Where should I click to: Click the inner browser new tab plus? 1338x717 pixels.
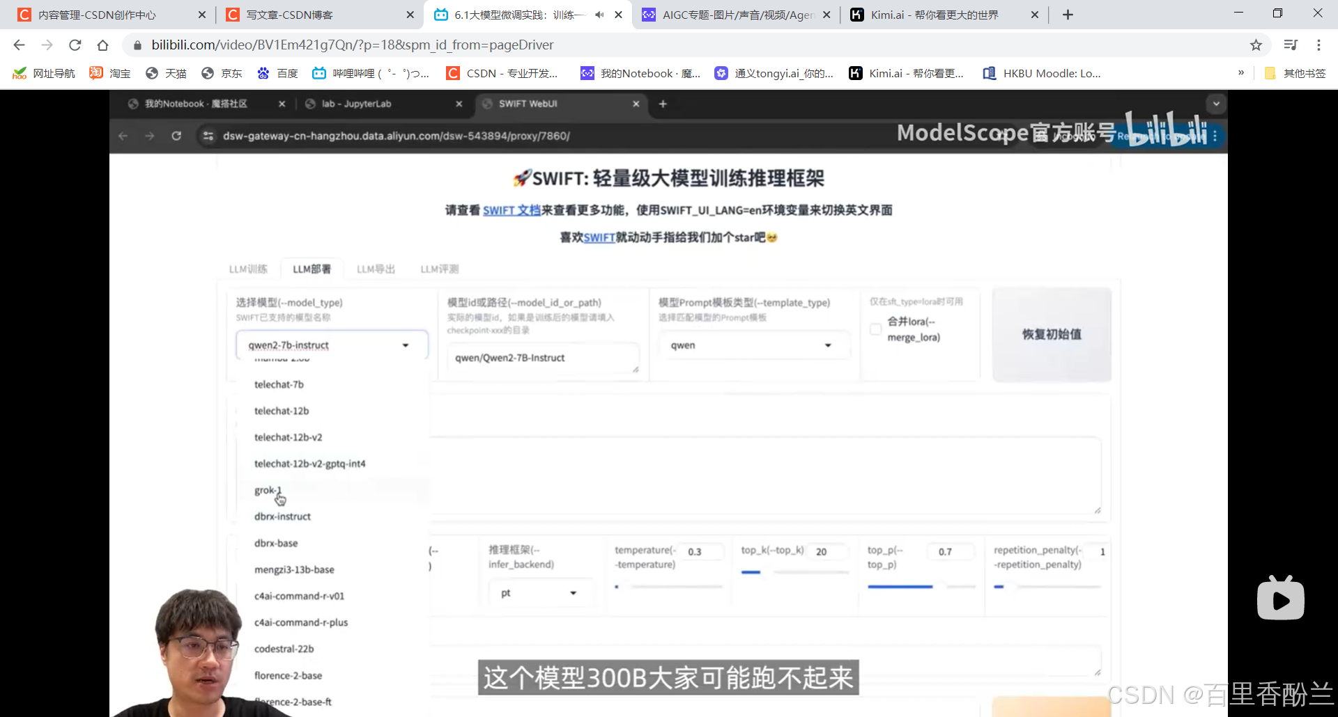[663, 104]
